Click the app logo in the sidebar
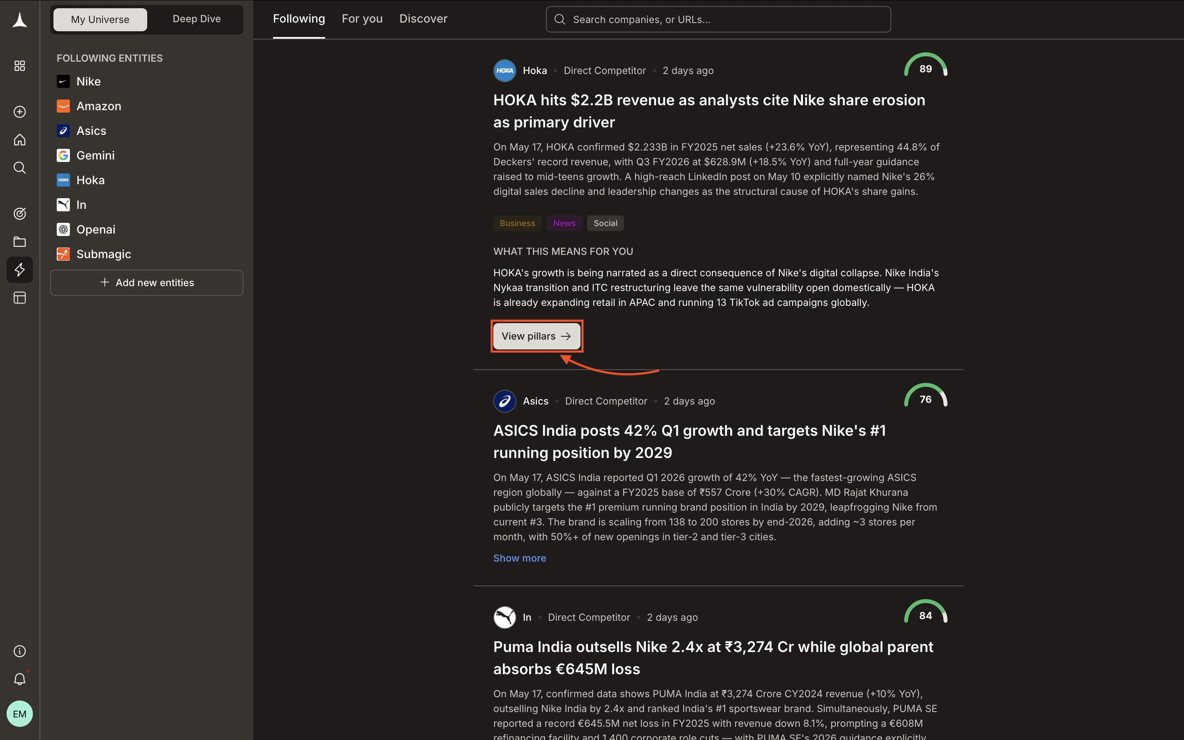This screenshot has width=1184, height=740. [x=20, y=20]
